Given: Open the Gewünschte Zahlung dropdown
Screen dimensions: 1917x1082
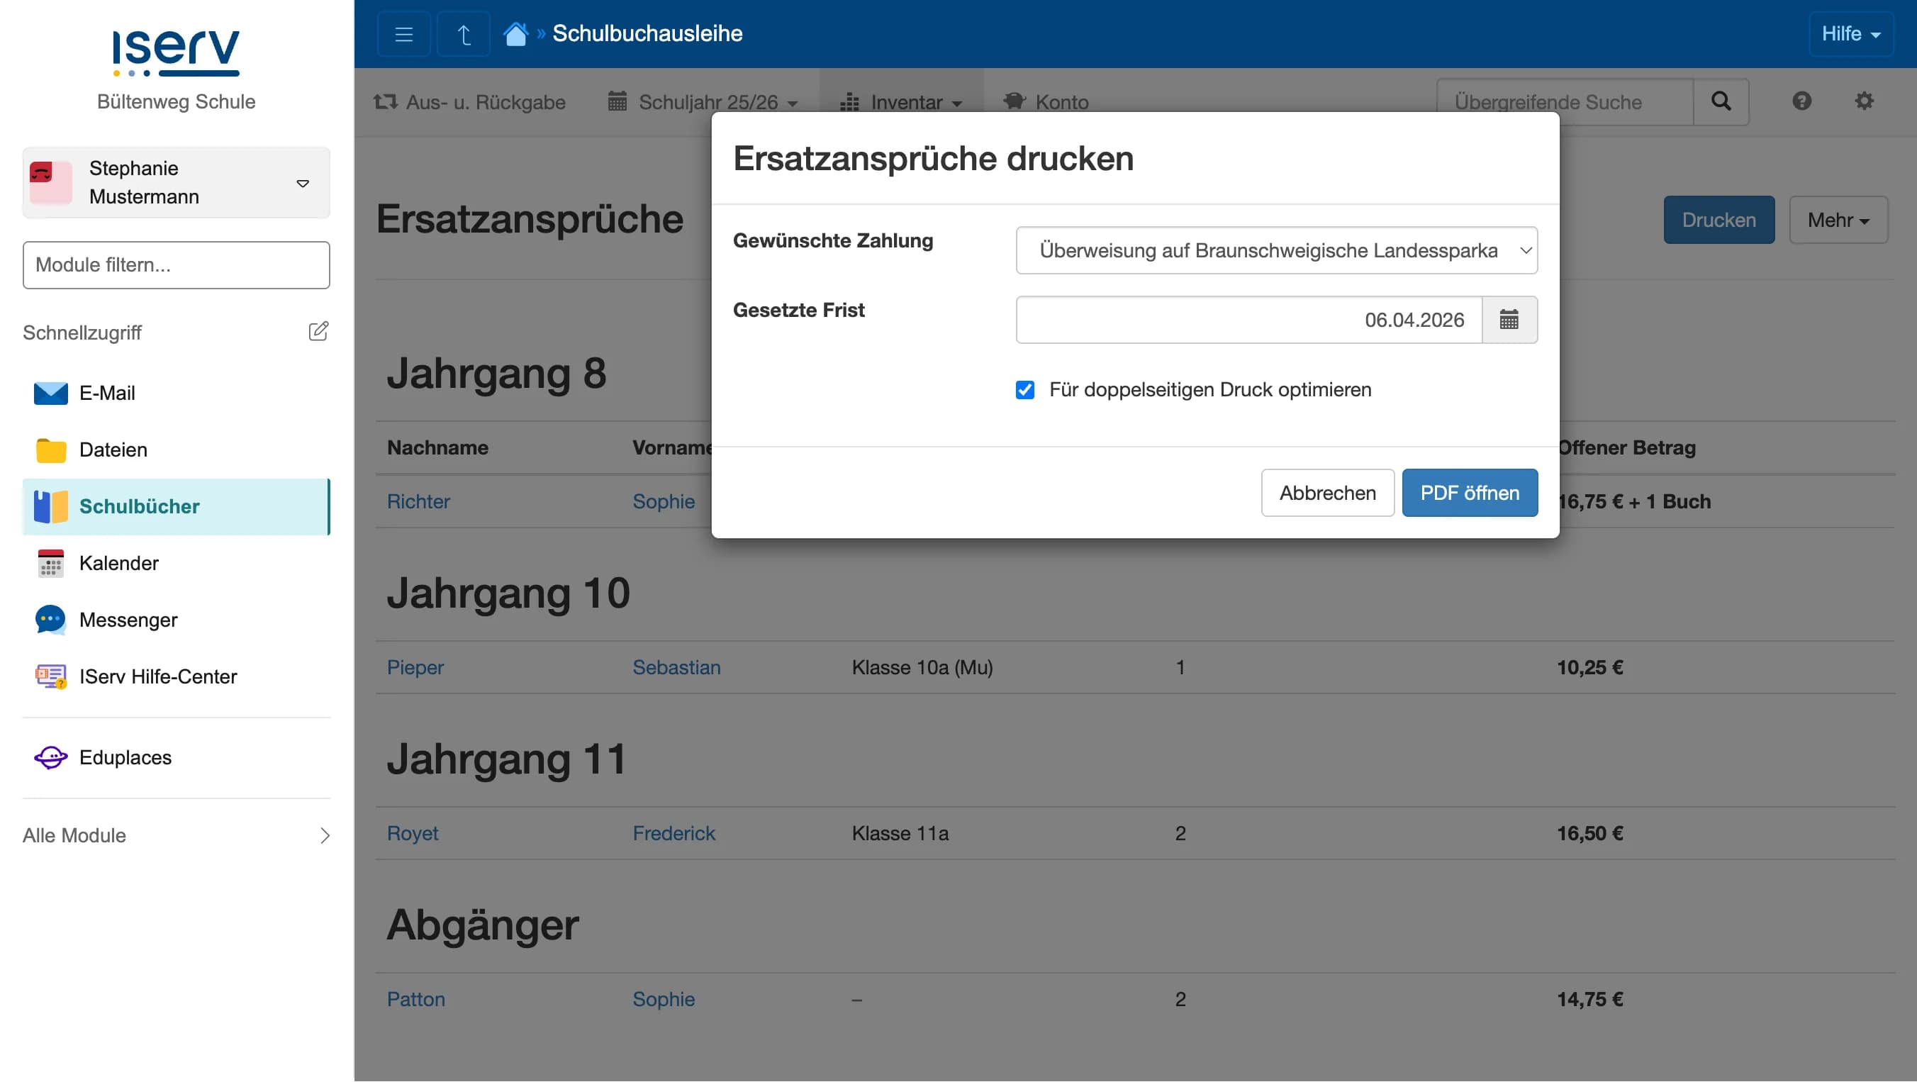Looking at the screenshot, I should [x=1275, y=251].
